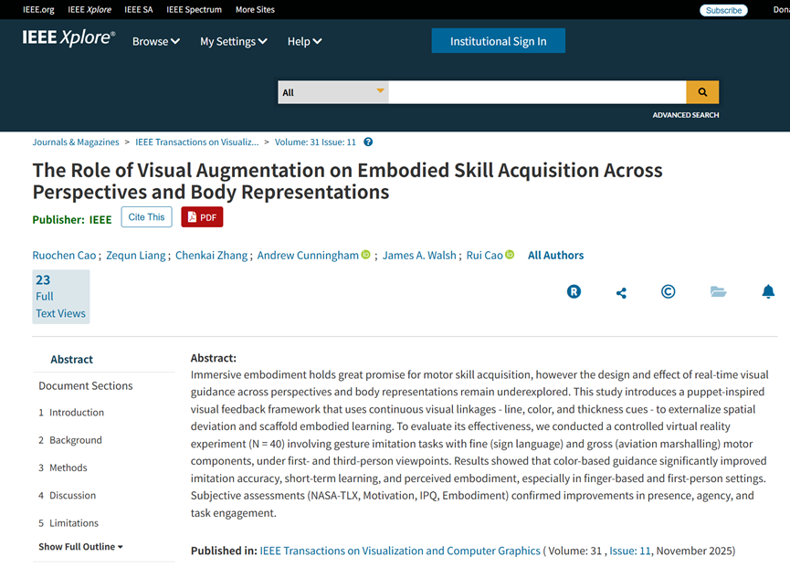Expand Show Full Outline
Viewport: 790px width, 567px height.
click(80, 547)
